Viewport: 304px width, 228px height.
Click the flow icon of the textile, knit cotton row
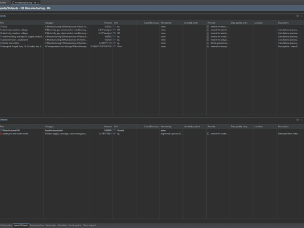pos(1,43)
